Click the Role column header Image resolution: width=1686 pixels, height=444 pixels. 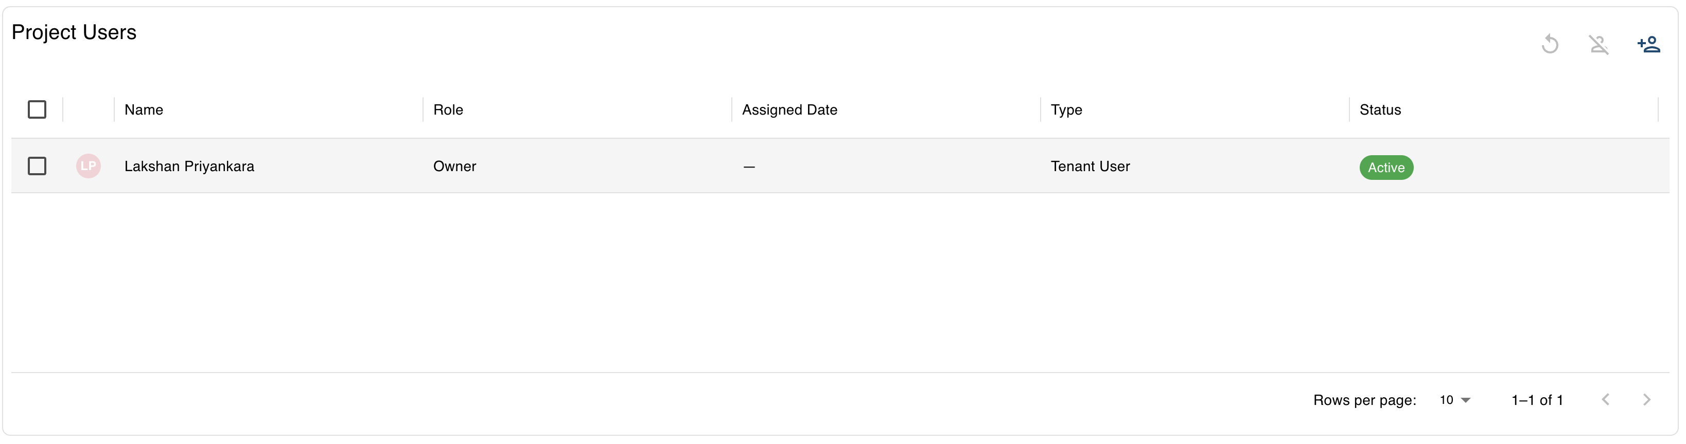point(448,109)
